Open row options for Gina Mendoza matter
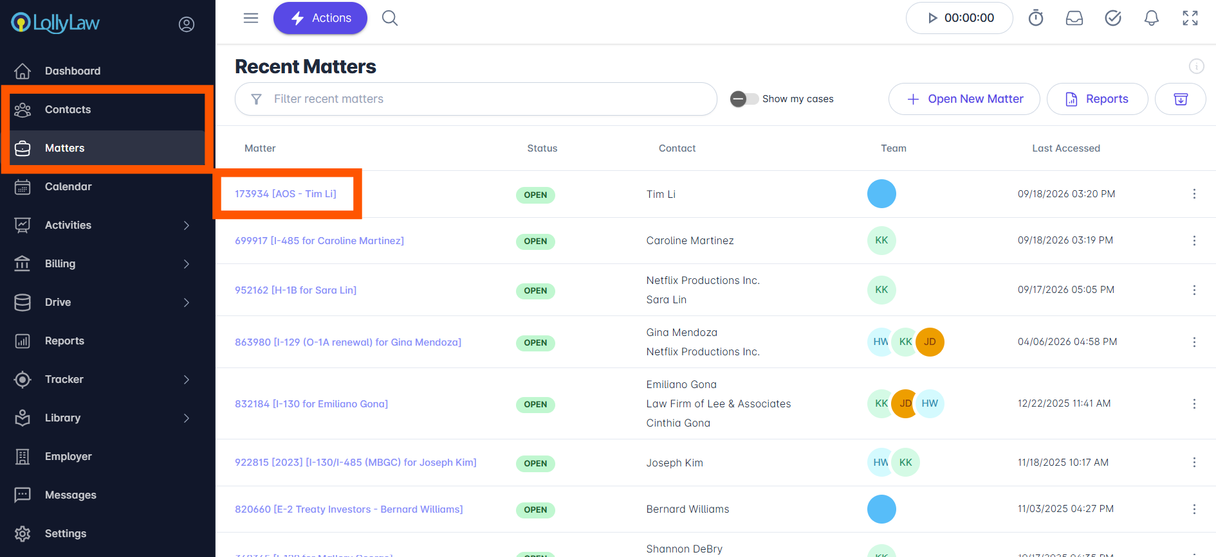 pyautogui.click(x=1194, y=342)
